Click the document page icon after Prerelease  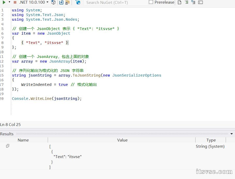pos(179,2)
